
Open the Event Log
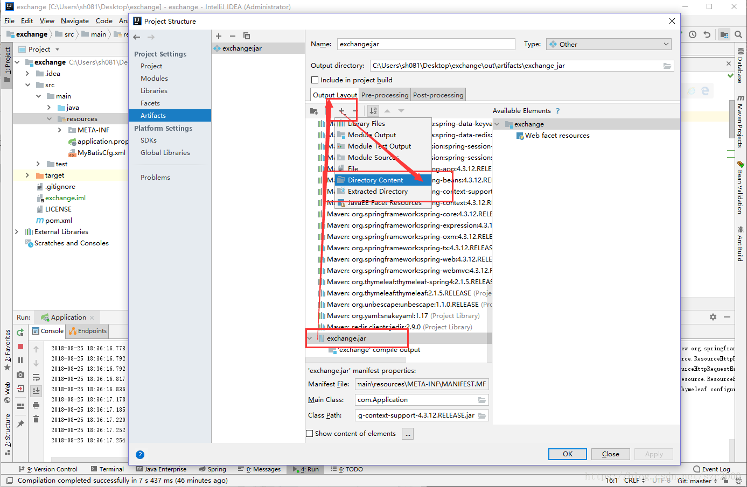[712, 469]
